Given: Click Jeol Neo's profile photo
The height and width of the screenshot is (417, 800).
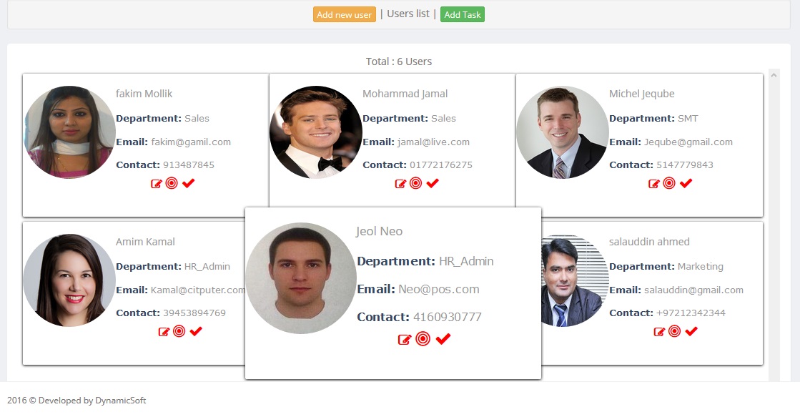Looking at the screenshot, I should pos(301,278).
